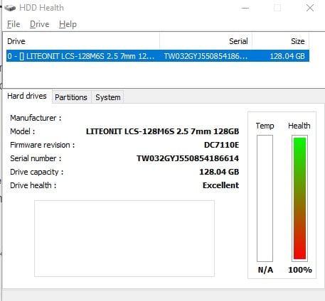Click the Excellent drive health value
Image resolution: width=325 pixels, height=301 pixels.
[220, 185]
